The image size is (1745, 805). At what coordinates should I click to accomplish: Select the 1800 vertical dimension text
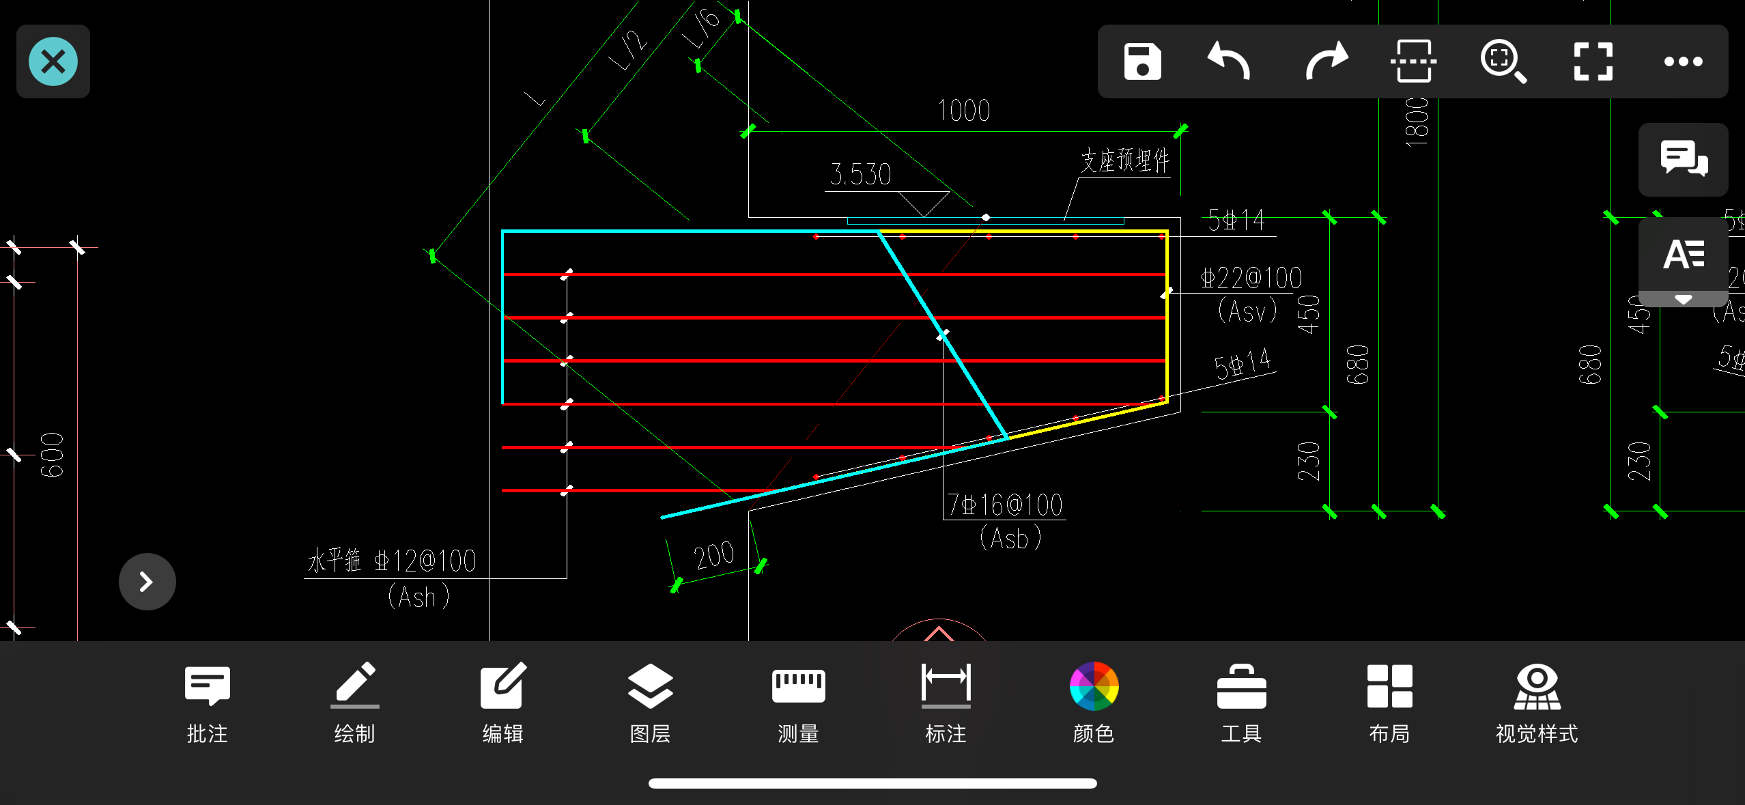pyautogui.click(x=1417, y=122)
